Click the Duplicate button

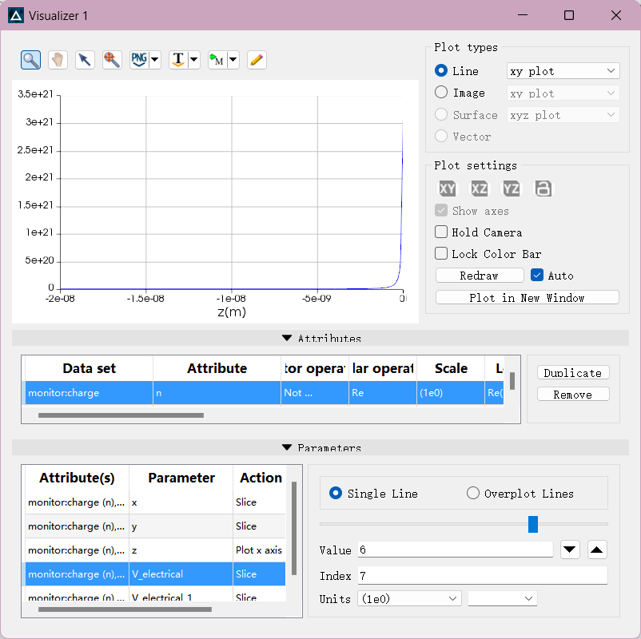point(572,373)
